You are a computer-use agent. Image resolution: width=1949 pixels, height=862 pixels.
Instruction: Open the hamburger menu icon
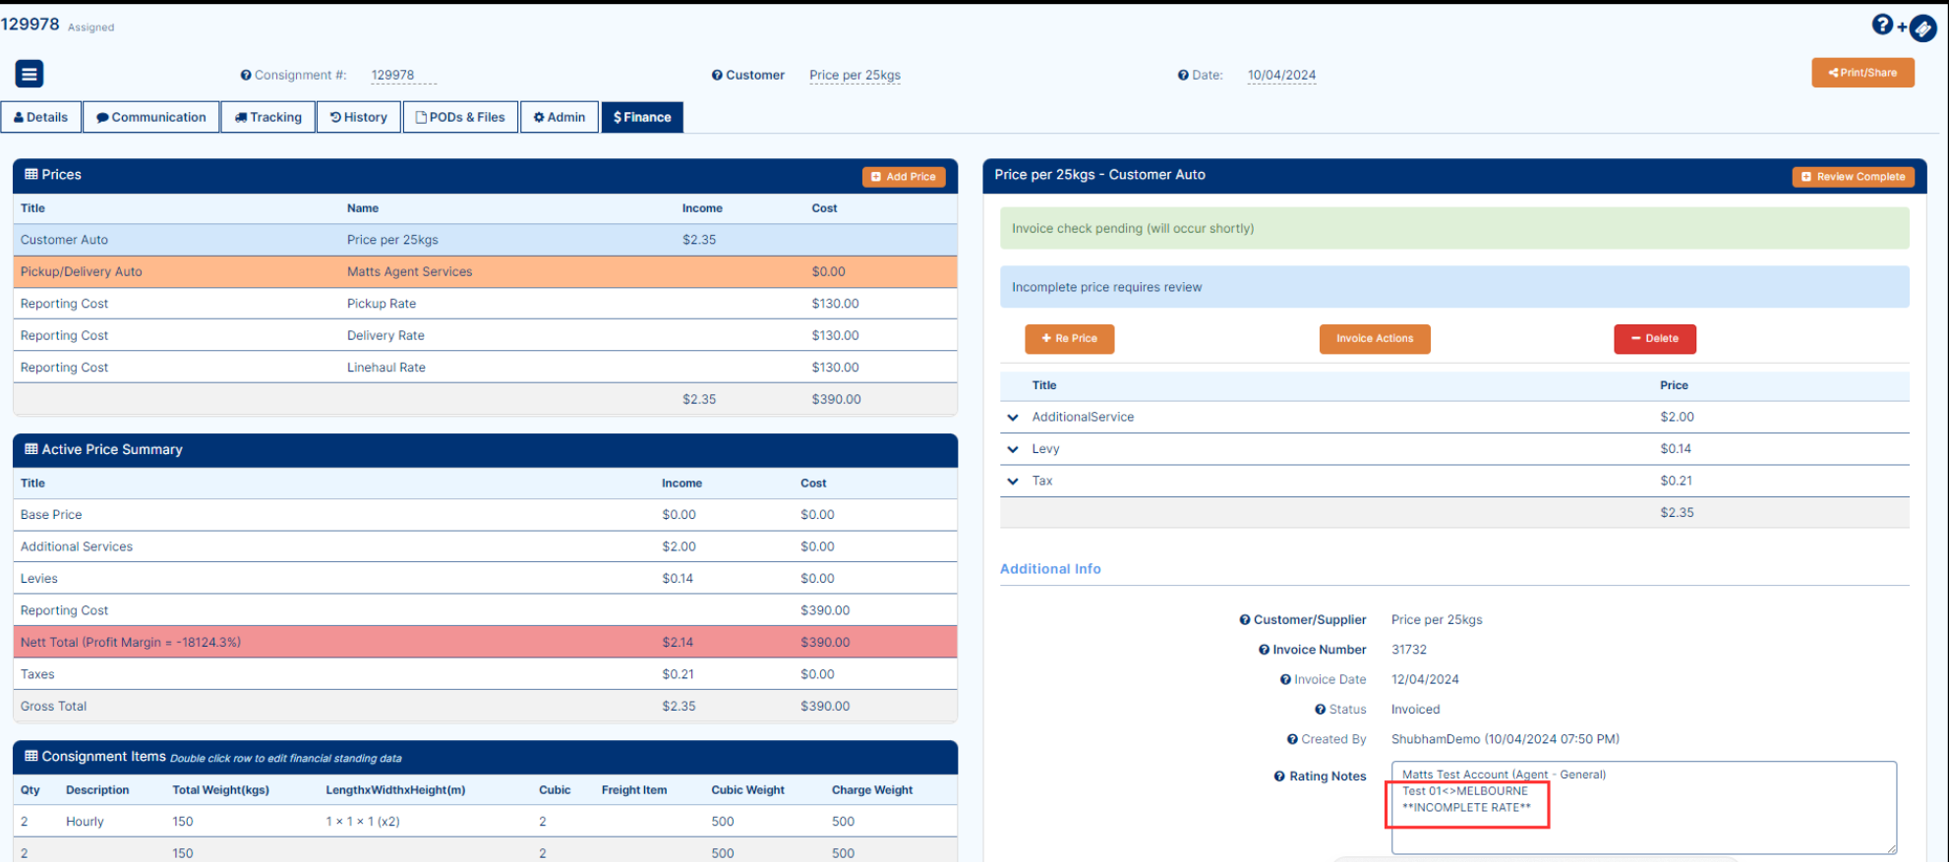tap(30, 74)
